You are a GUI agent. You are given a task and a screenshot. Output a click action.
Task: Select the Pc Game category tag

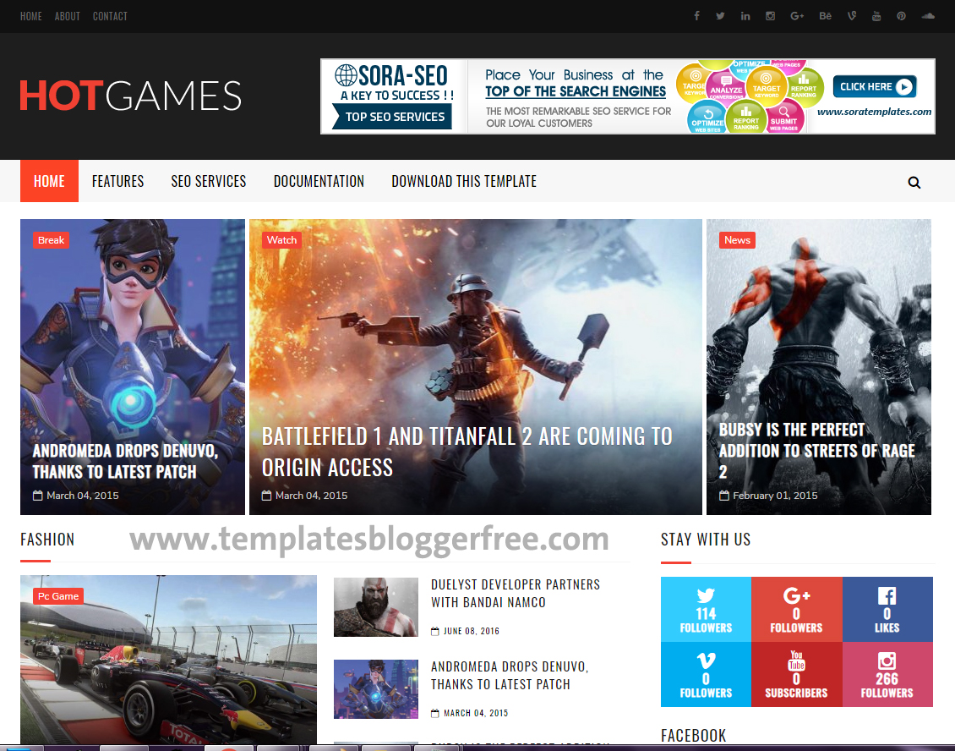[58, 596]
